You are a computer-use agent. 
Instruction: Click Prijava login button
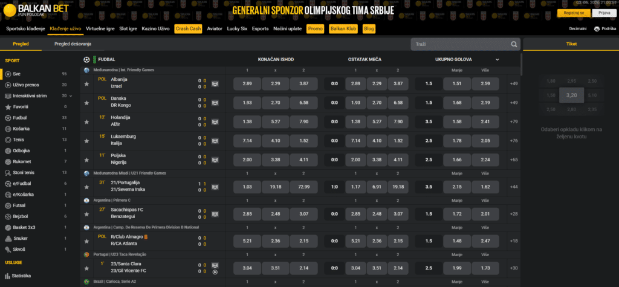coord(604,13)
